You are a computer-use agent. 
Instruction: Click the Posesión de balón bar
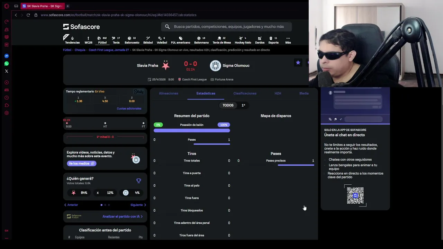point(192,131)
